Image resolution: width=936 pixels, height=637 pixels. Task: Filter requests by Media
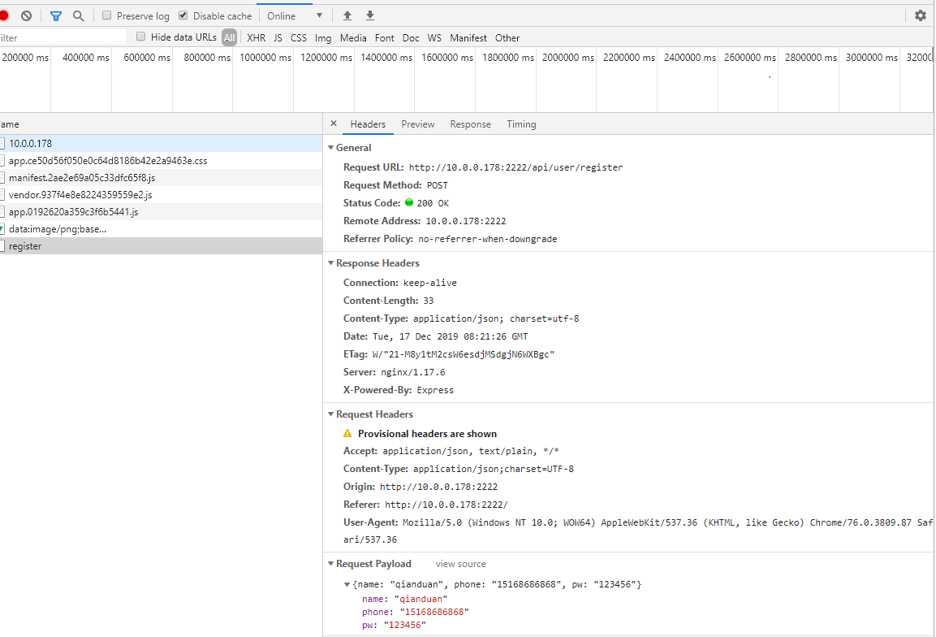tap(353, 37)
